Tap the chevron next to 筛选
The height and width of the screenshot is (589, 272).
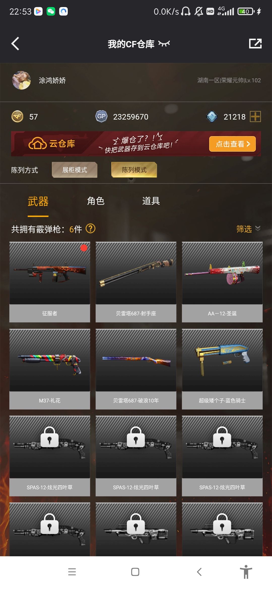[x=258, y=228]
